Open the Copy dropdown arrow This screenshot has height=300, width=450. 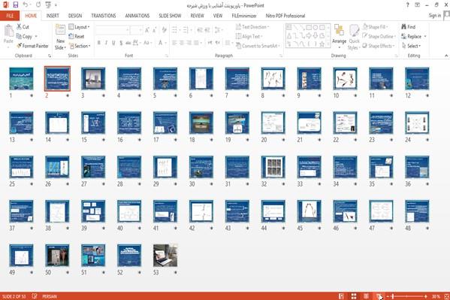(x=36, y=36)
